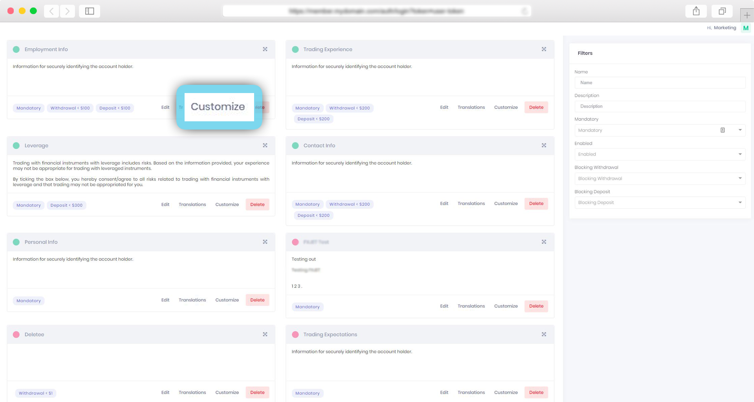Delete the Trading Expectations section

536,393
